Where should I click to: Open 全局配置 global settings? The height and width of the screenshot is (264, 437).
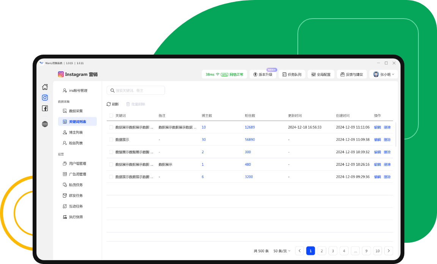(321, 74)
